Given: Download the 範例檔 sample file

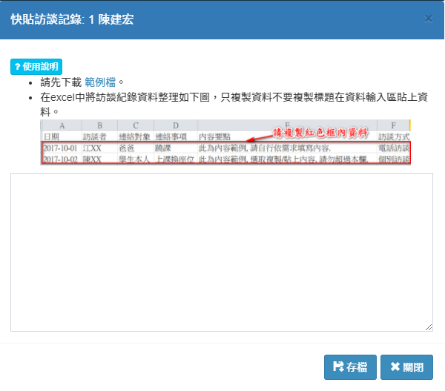Looking at the screenshot, I should pos(101,82).
